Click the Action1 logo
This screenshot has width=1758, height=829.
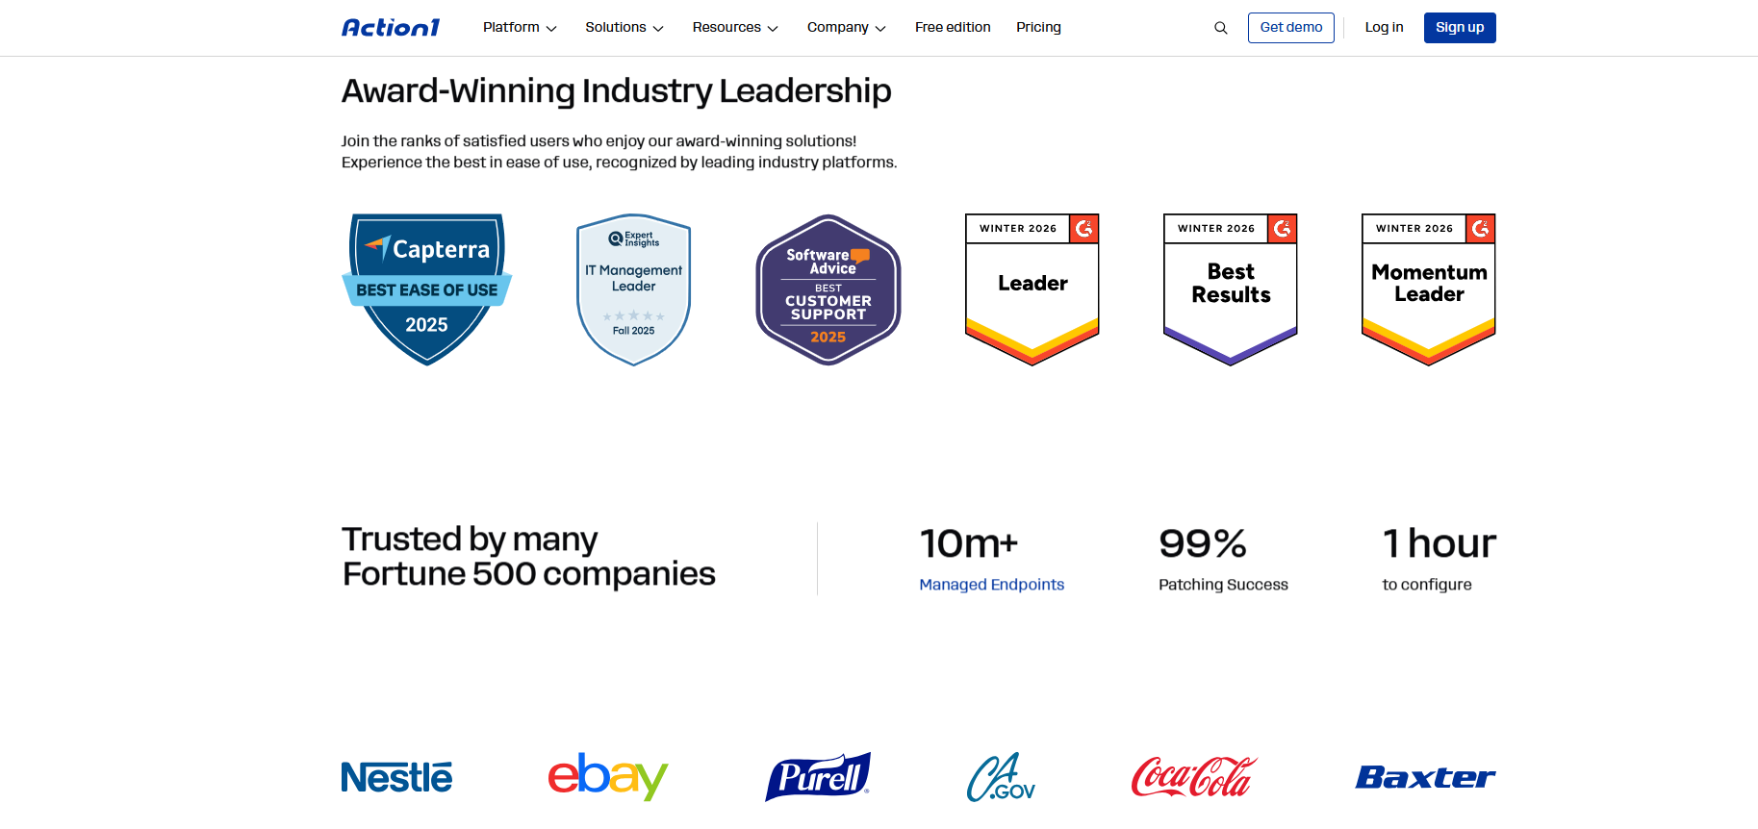pos(391,28)
